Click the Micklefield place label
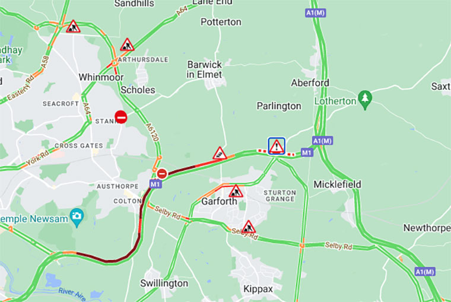This screenshot has height=302, width=451. click(x=337, y=184)
